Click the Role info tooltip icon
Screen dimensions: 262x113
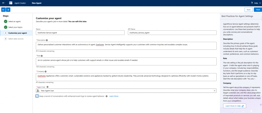42,56
